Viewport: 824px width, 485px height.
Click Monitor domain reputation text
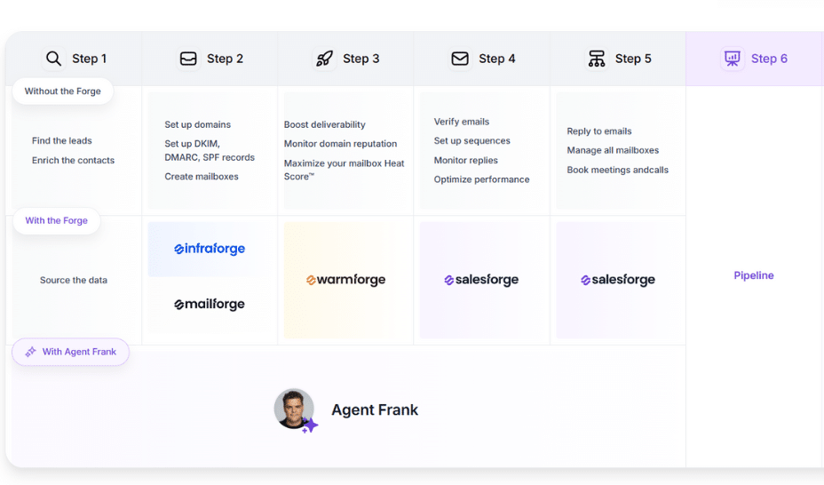[341, 143]
